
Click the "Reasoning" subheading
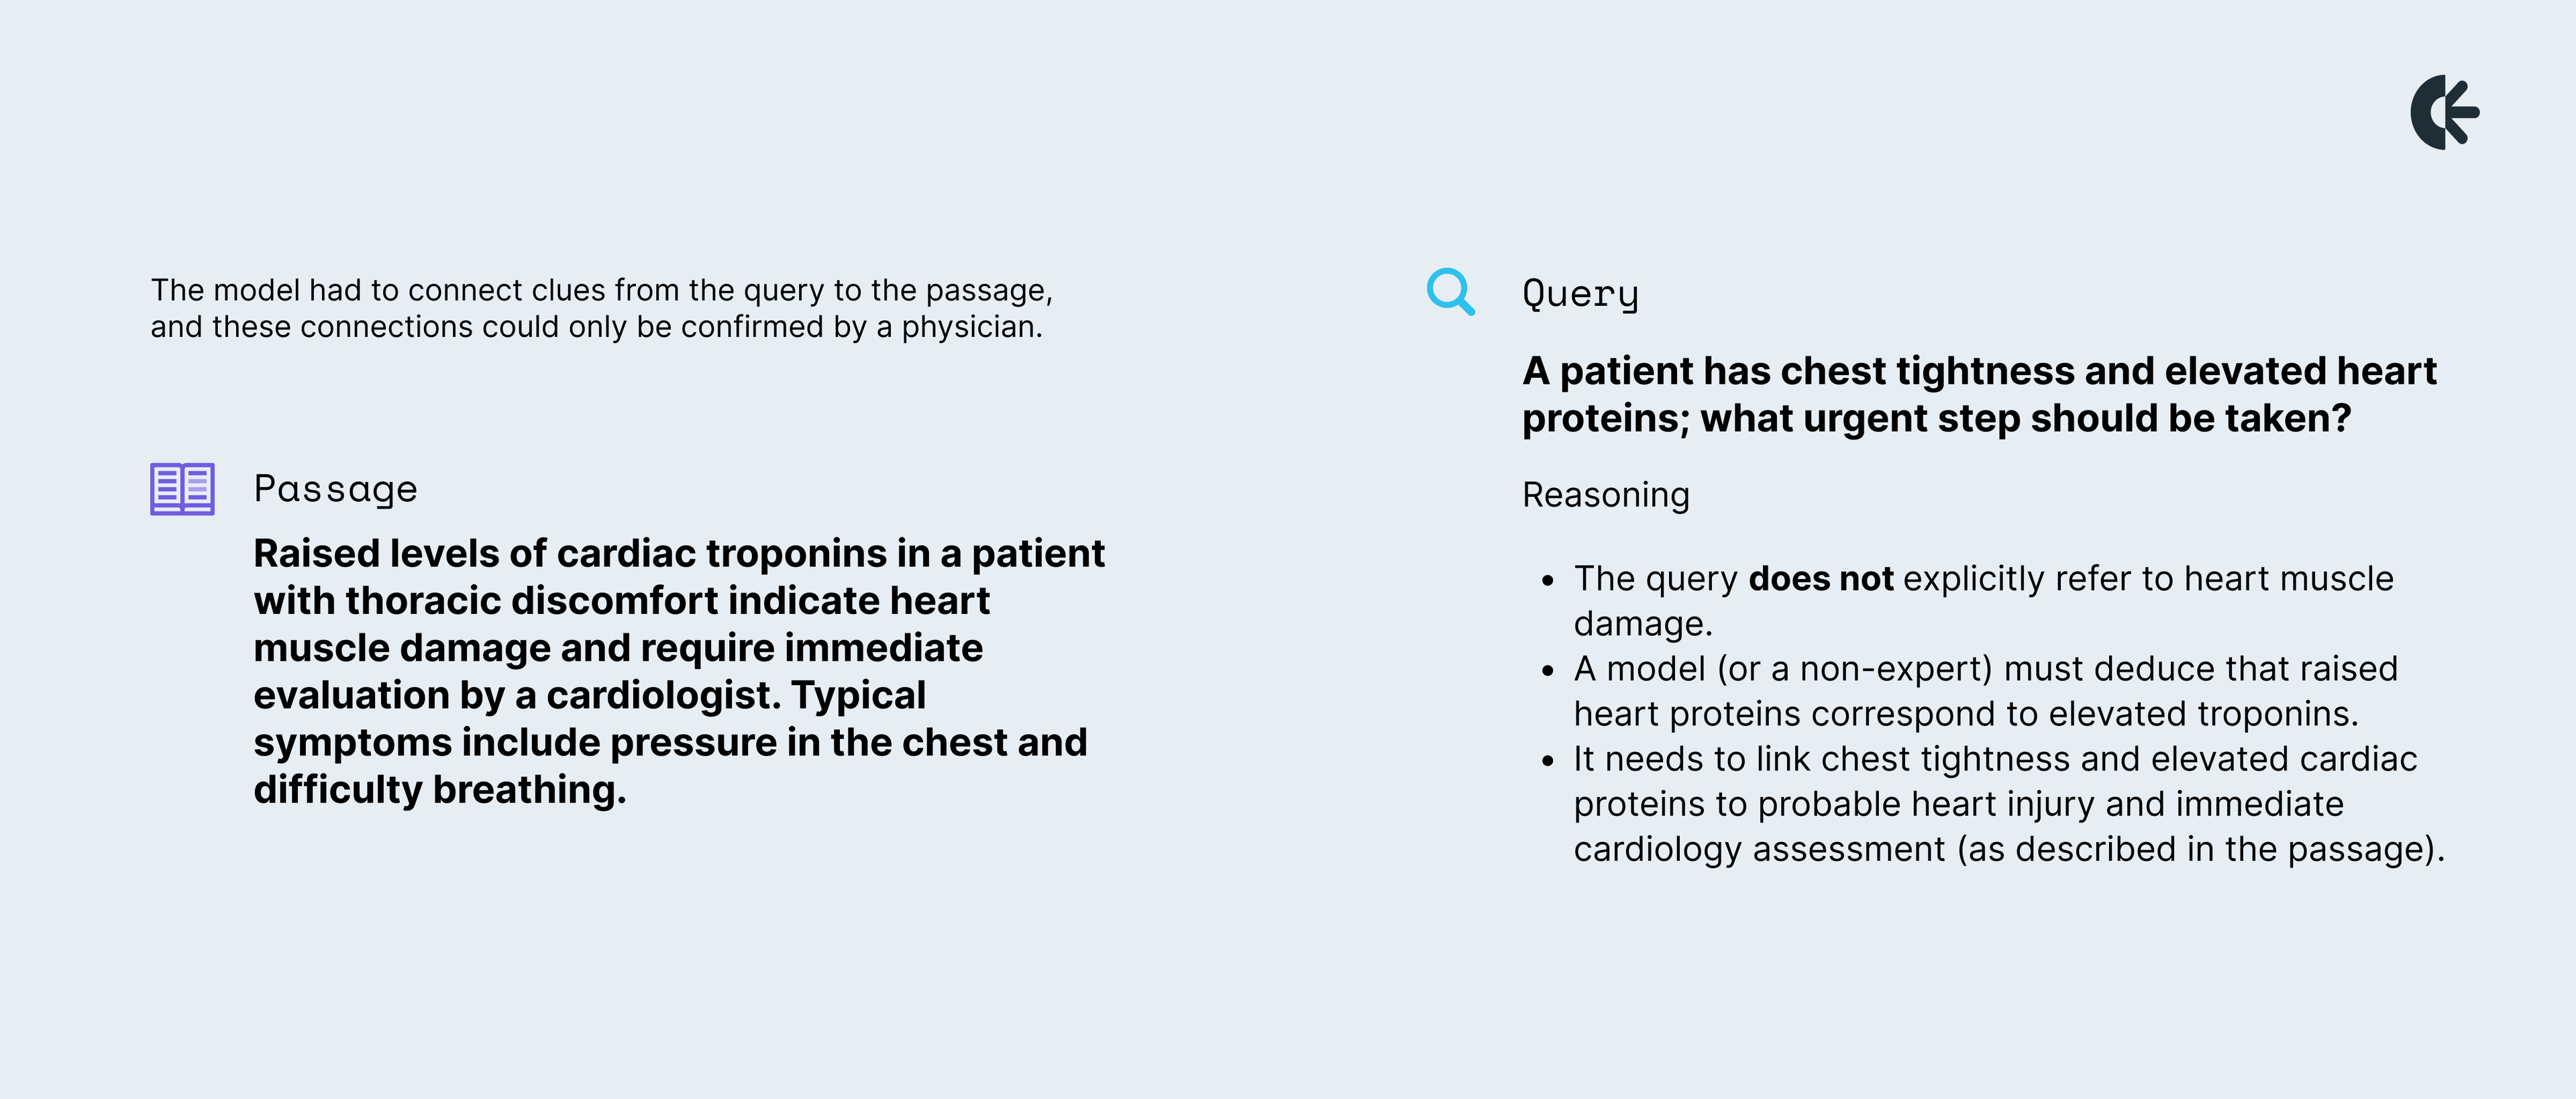pos(1605,495)
